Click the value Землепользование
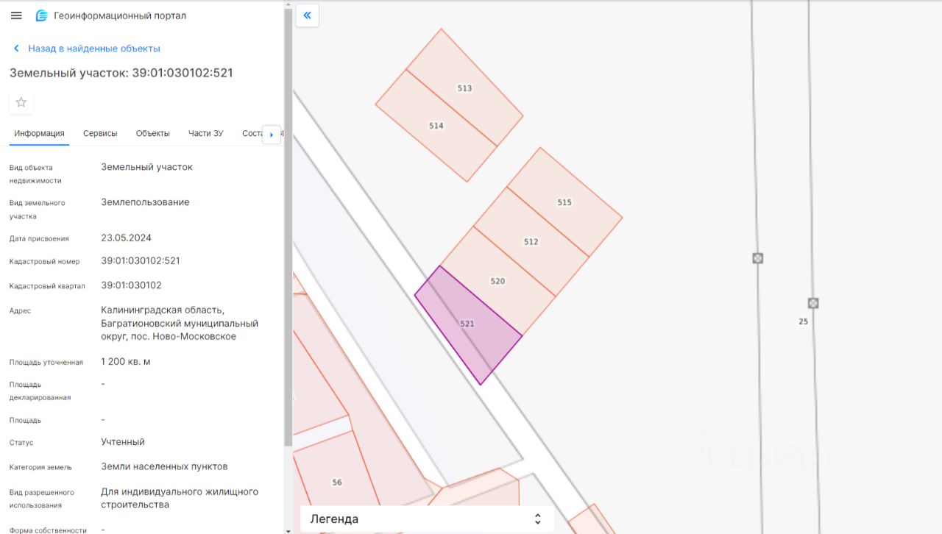This screenshot has width=942, height=534. [145, 202]
